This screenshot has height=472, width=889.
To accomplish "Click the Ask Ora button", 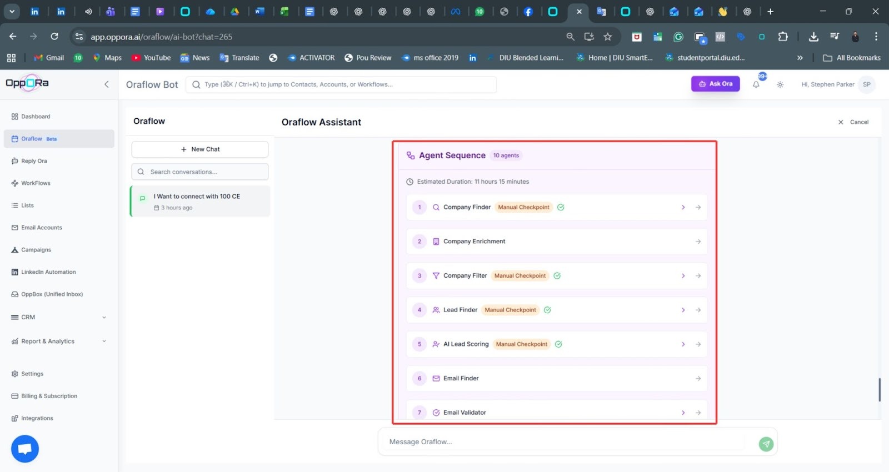I will click(715, 84).
